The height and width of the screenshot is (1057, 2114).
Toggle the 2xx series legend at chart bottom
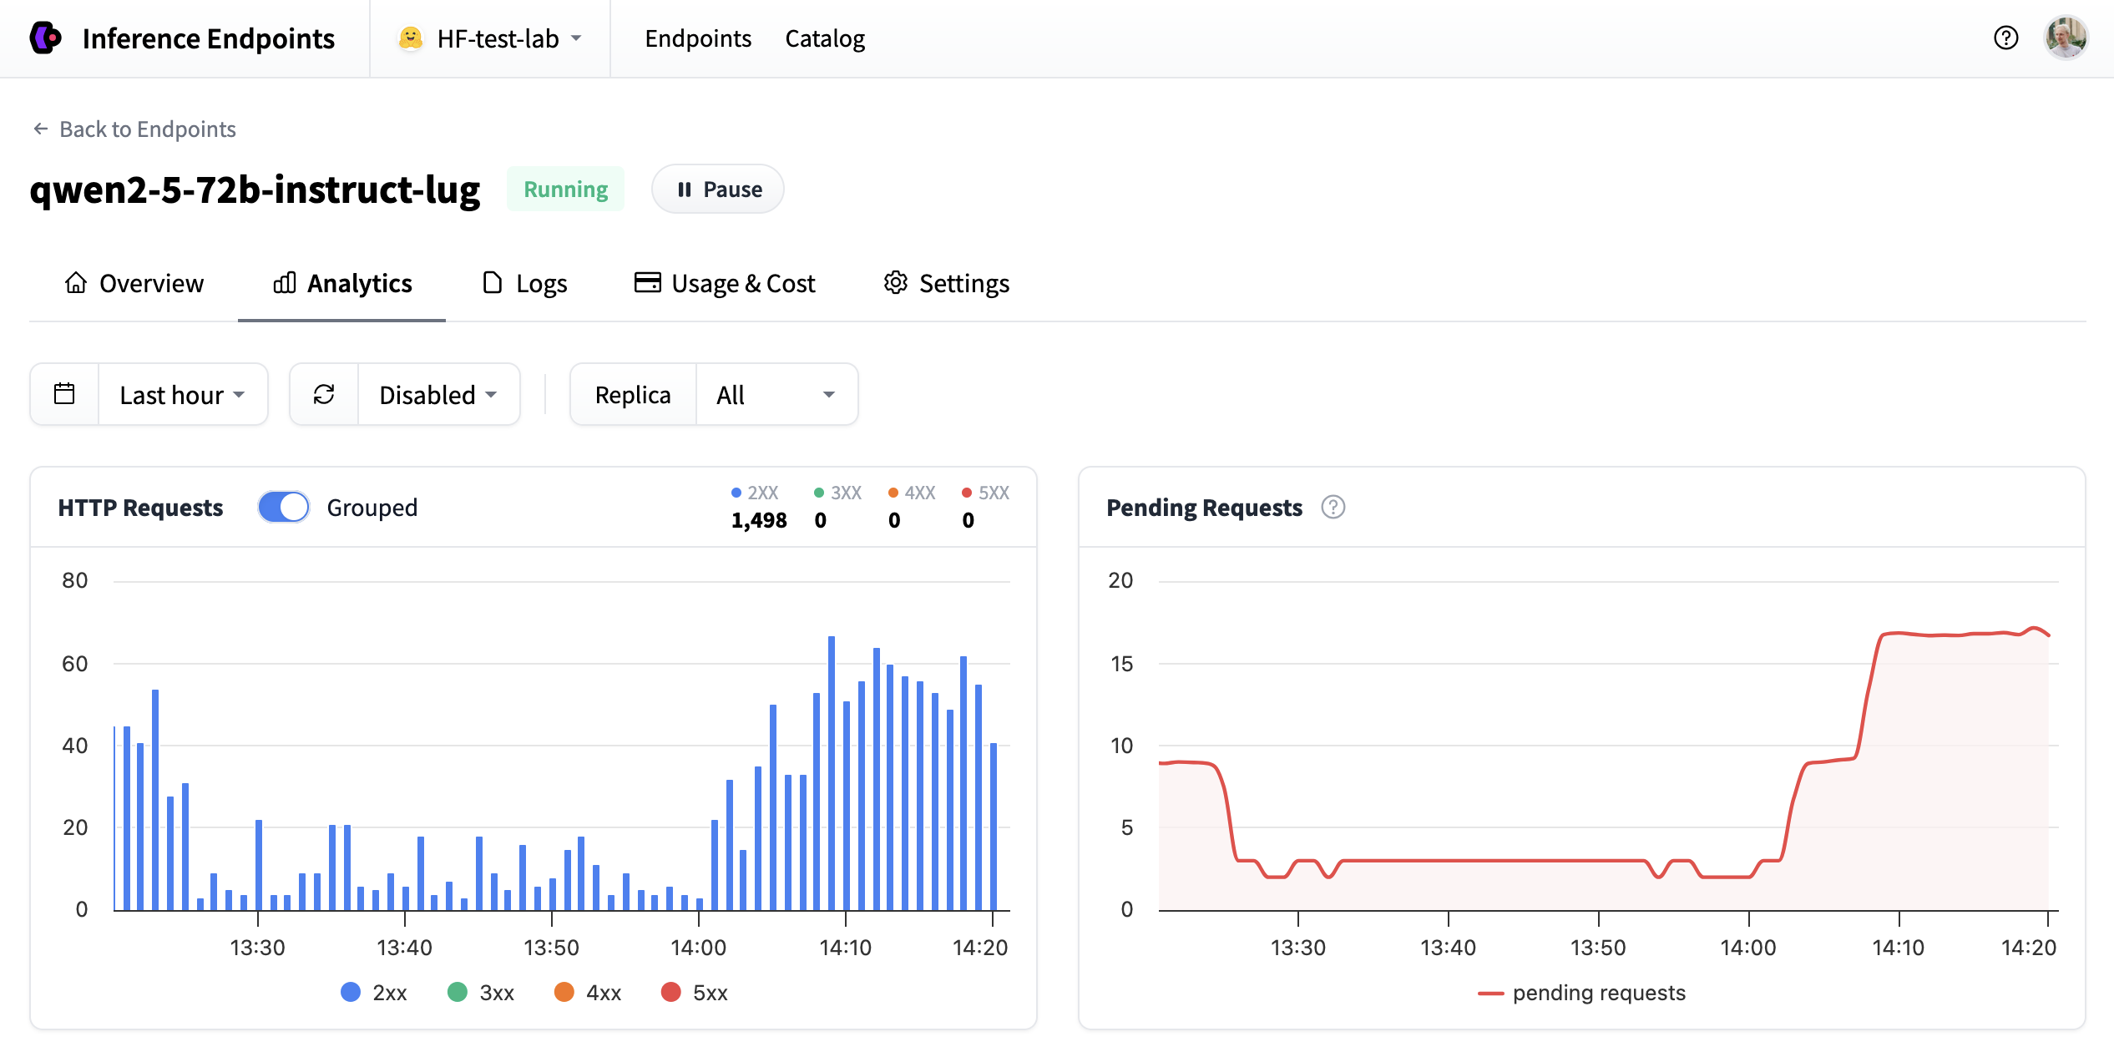click(x=375, y=992)
